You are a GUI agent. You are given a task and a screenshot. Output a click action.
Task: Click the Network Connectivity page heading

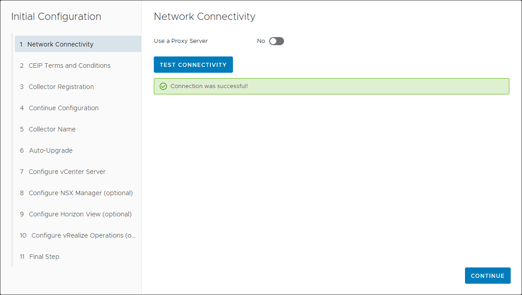coord(204,17)
